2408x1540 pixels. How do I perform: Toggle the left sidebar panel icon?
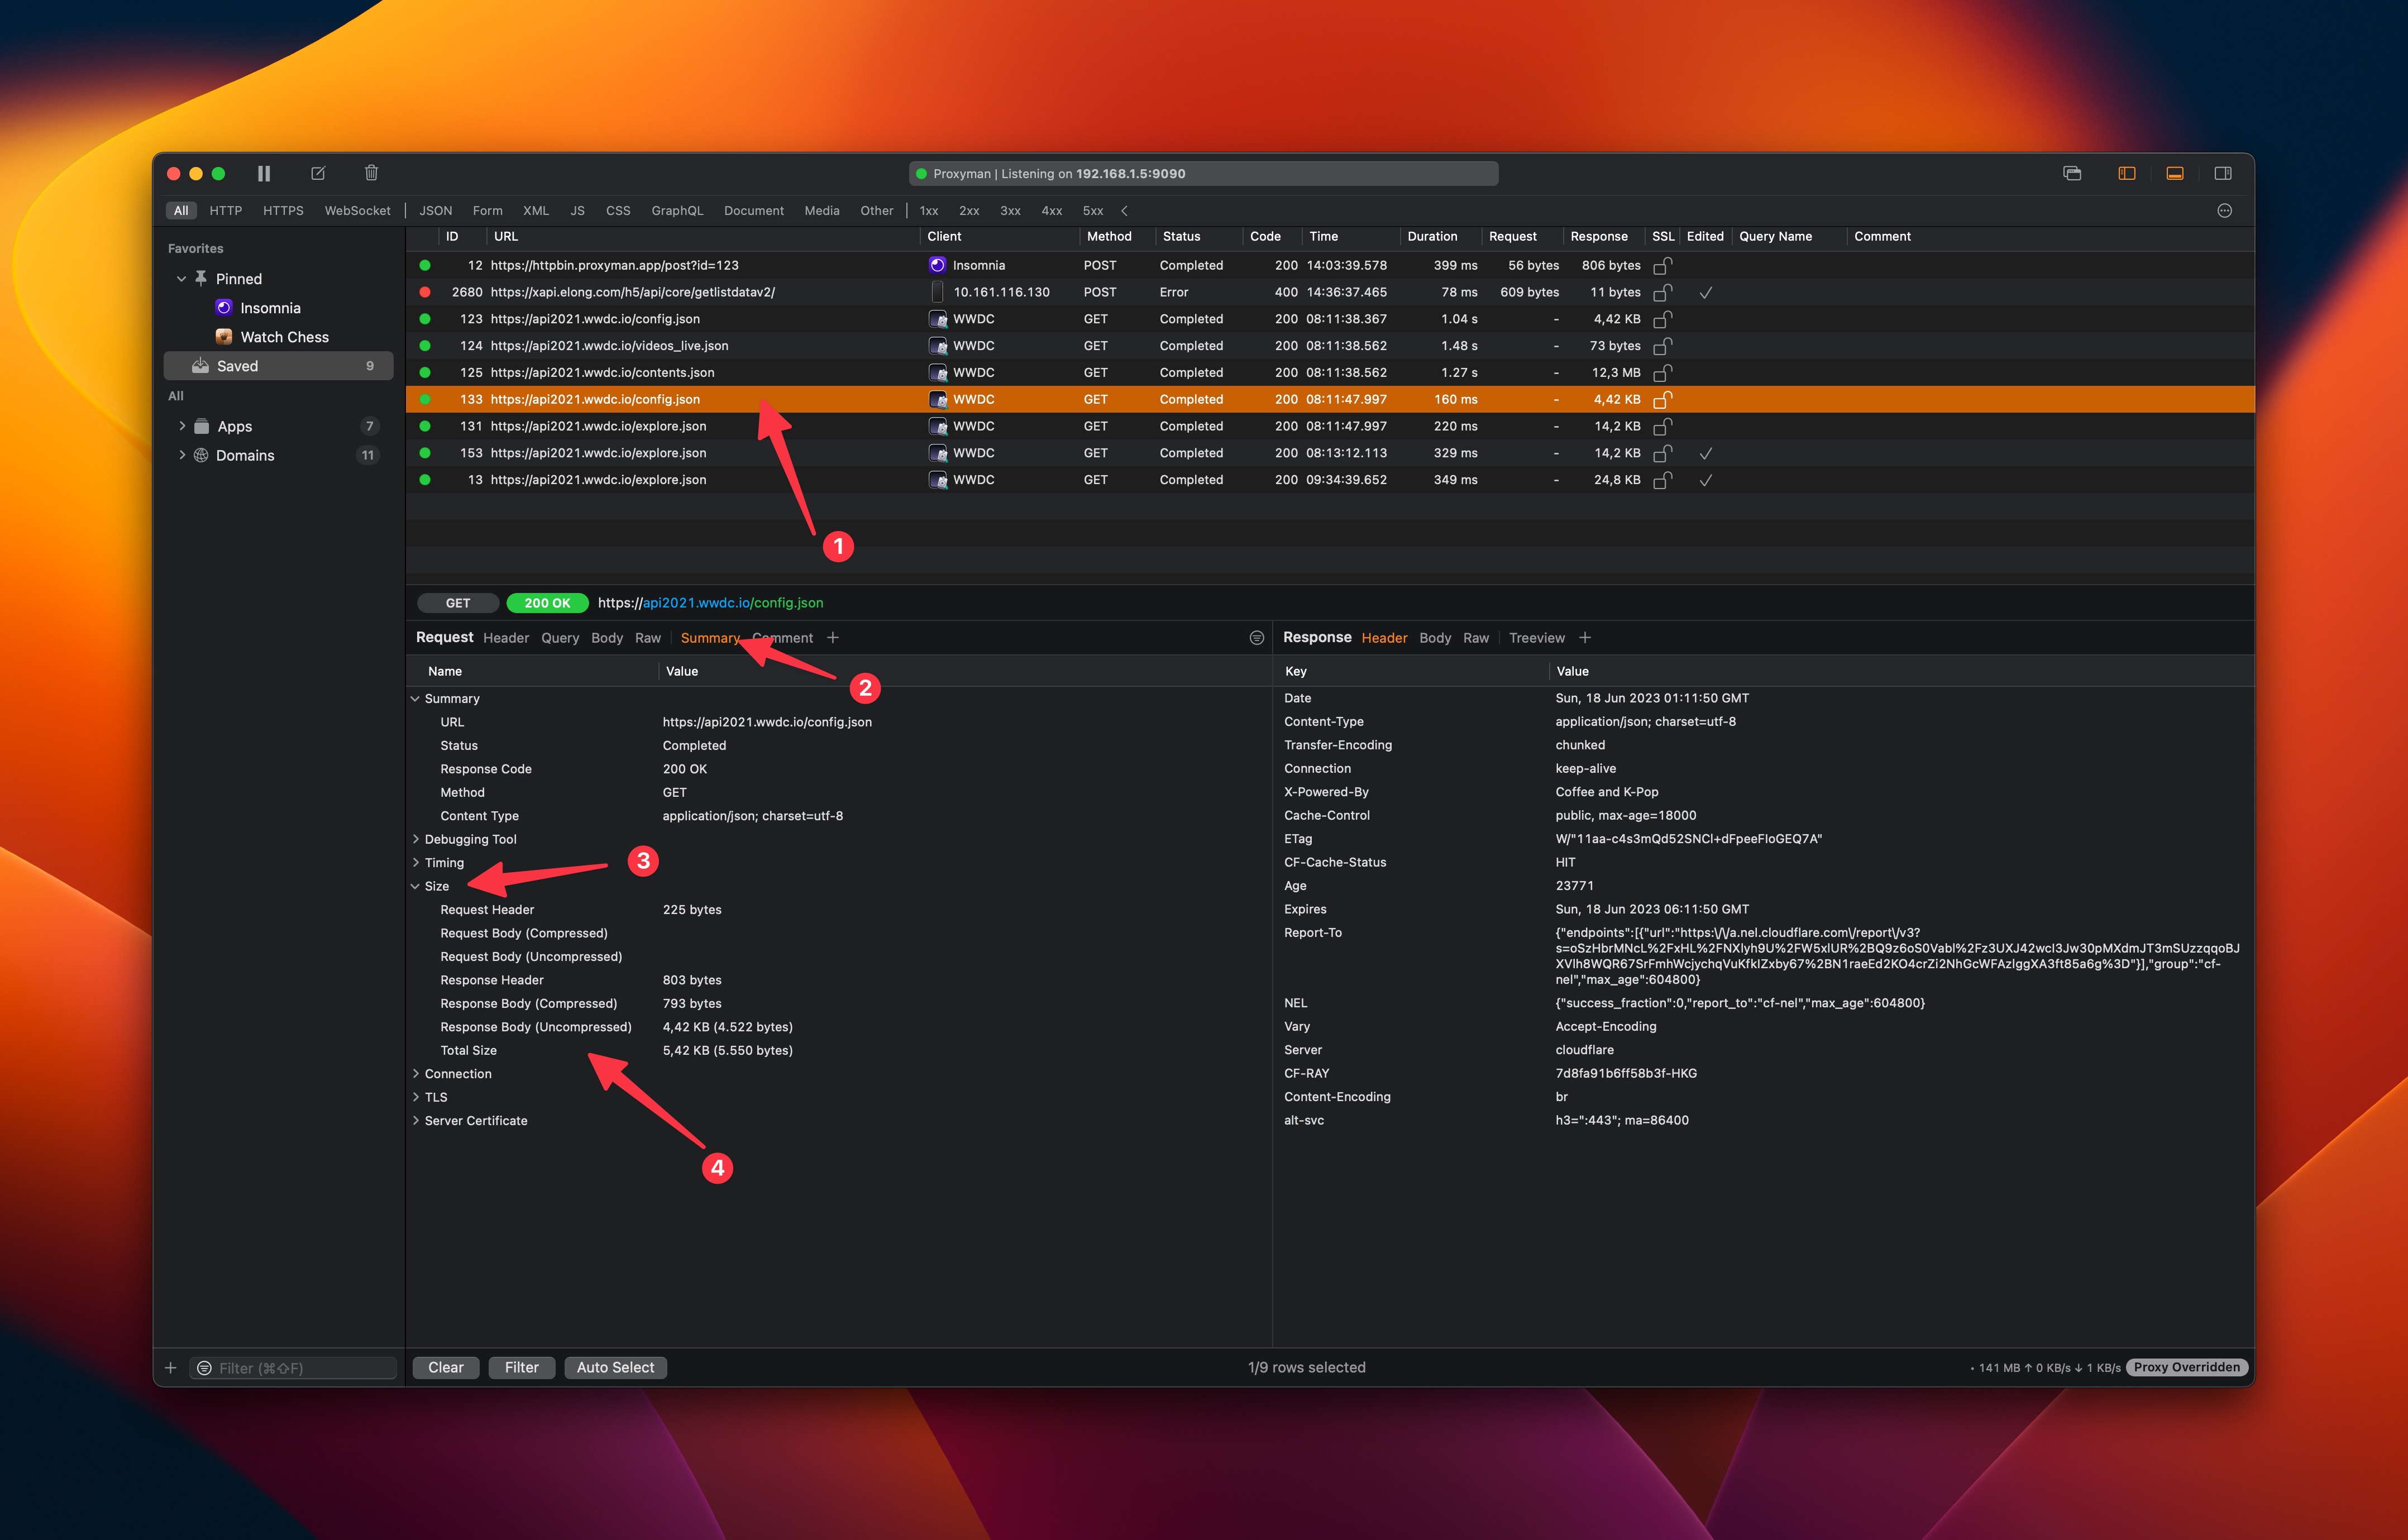click(2126, 173)
